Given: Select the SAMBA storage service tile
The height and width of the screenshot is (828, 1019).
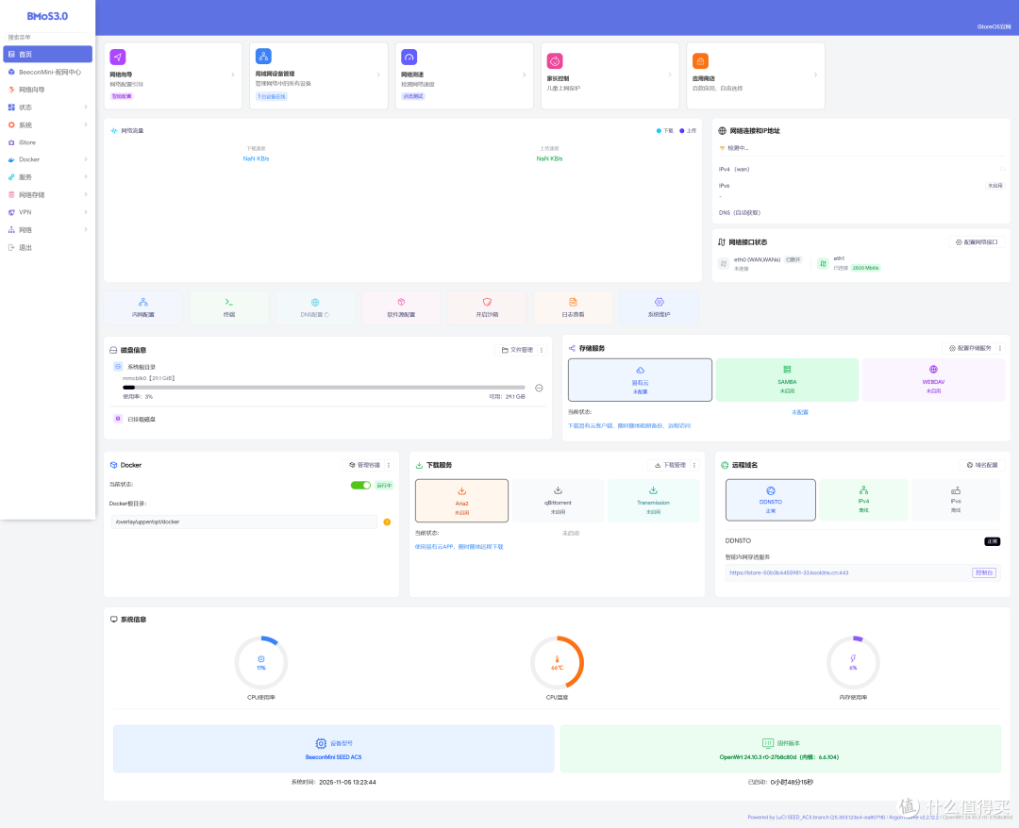Looking at the screenshot, I should pyautogui.click(x=787, y=380).
